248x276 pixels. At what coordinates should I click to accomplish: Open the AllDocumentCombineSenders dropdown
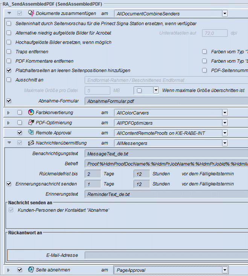click(225, 14)
